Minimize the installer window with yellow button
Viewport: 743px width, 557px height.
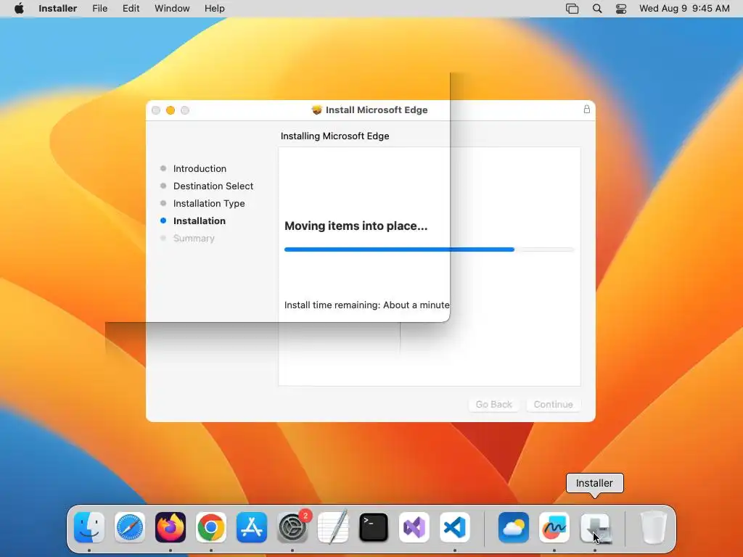click(171, 110)
